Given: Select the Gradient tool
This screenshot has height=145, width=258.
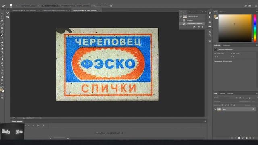Looking at the screenshot, I should (x=2, y=52).
